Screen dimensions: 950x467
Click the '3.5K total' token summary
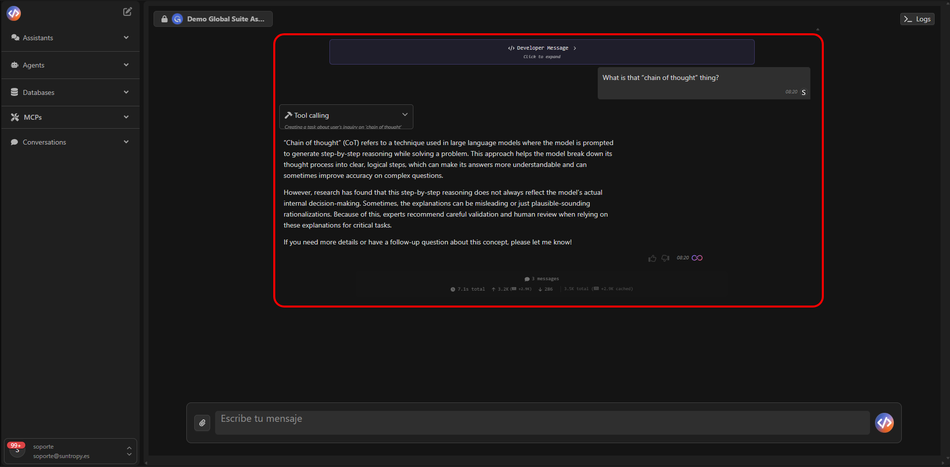(x=576, y=289)
